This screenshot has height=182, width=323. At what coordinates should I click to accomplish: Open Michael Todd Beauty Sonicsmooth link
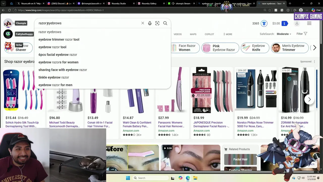point(64,124)
